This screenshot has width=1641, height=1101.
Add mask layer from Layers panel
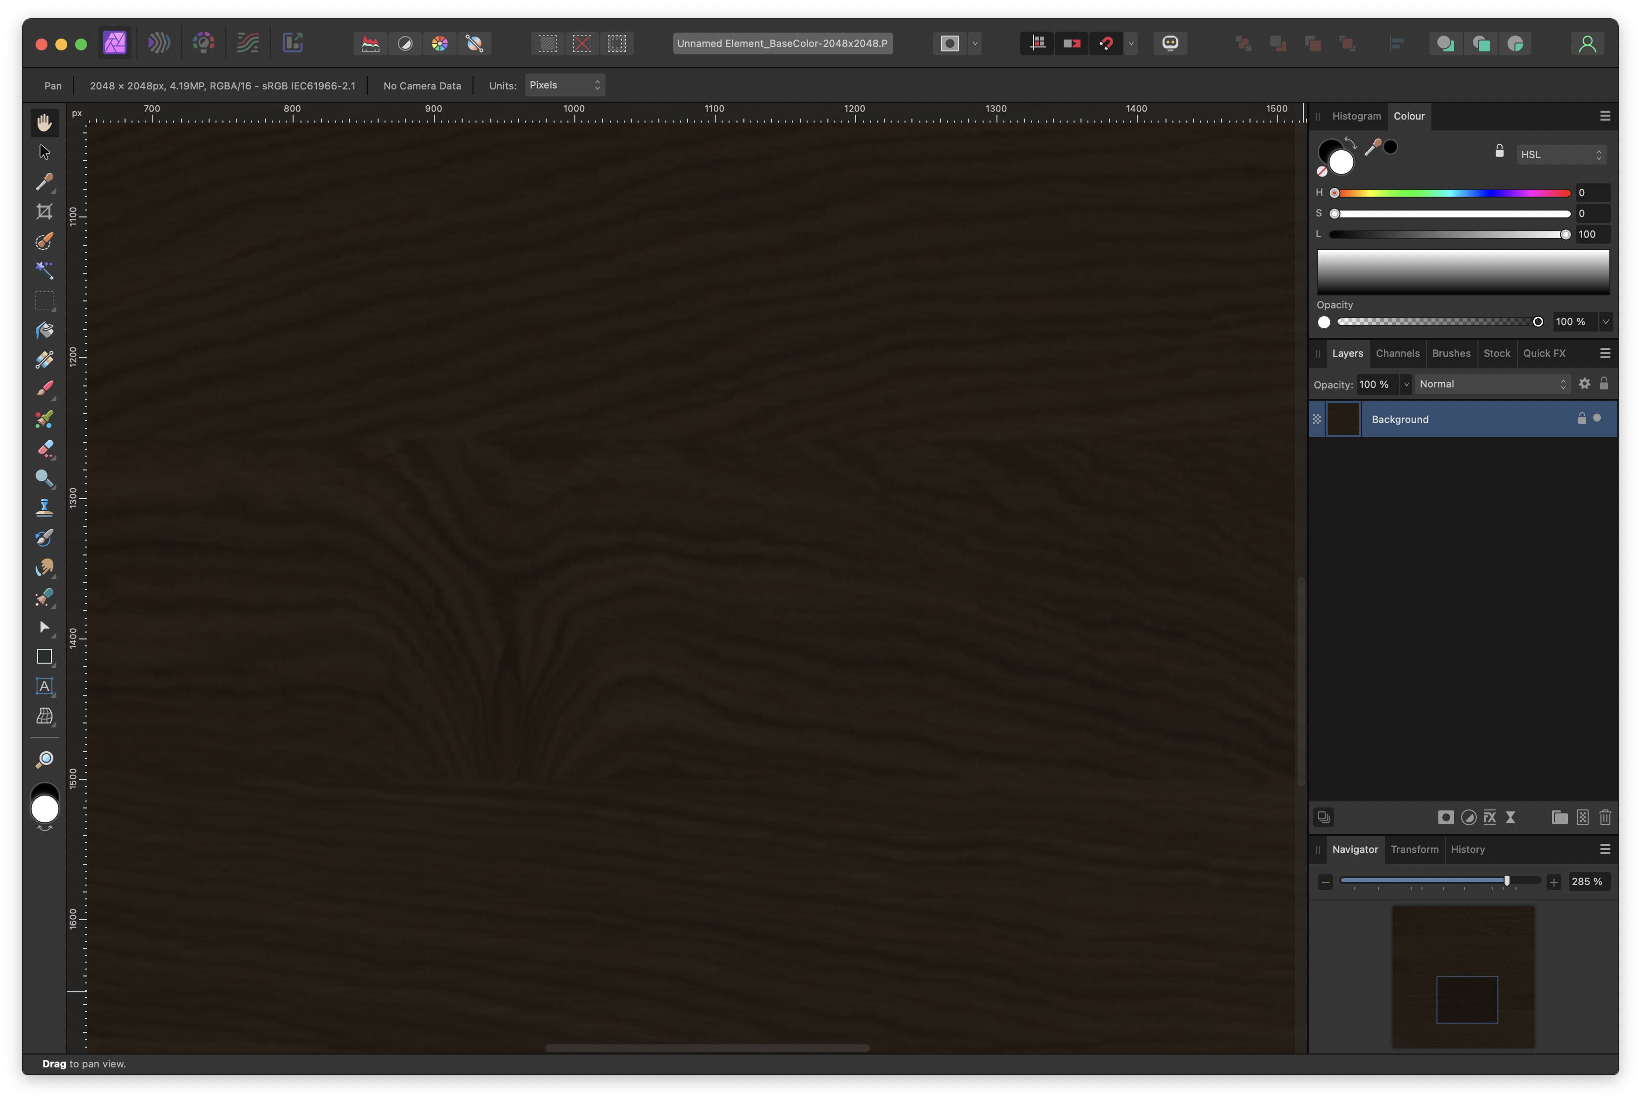click(x=1445, y=817)
